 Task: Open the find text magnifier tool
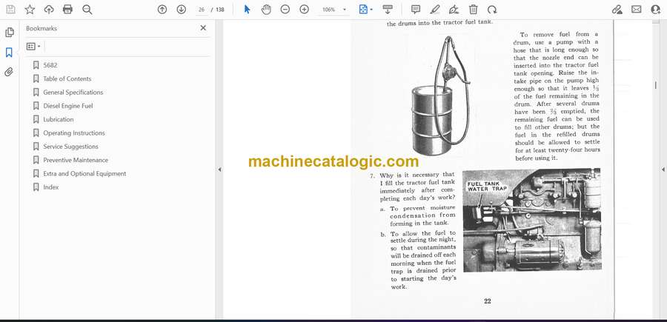coord(87,10)
